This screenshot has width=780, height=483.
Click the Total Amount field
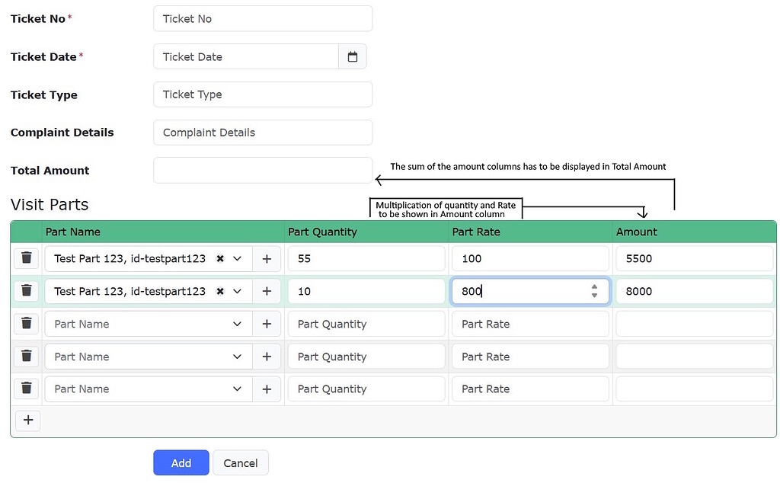(262, 170)
